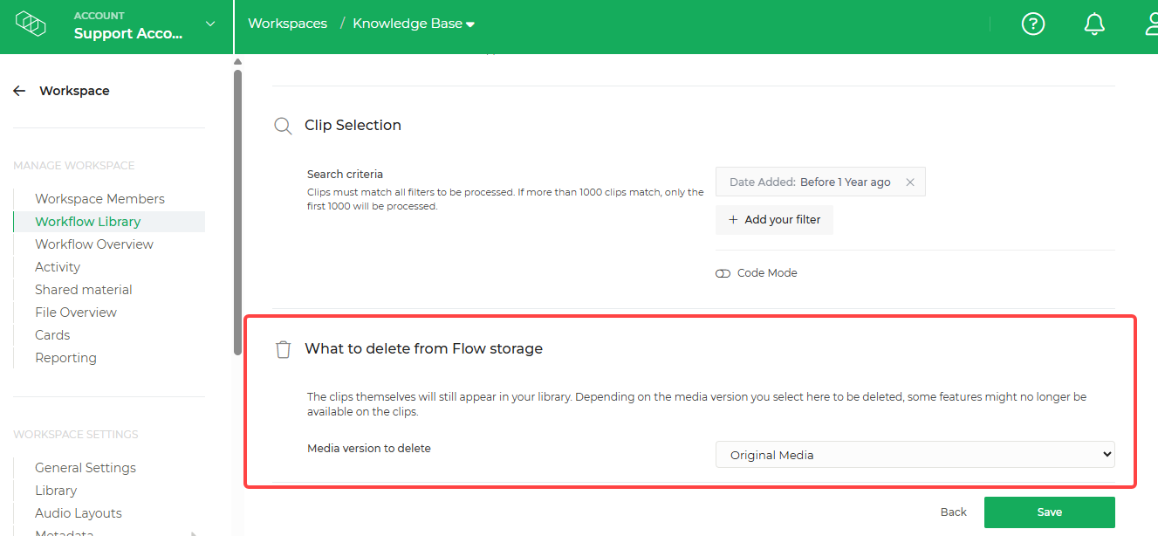Open Workspace Members page
Screen dimensions: 1158x536
[99, 199]
